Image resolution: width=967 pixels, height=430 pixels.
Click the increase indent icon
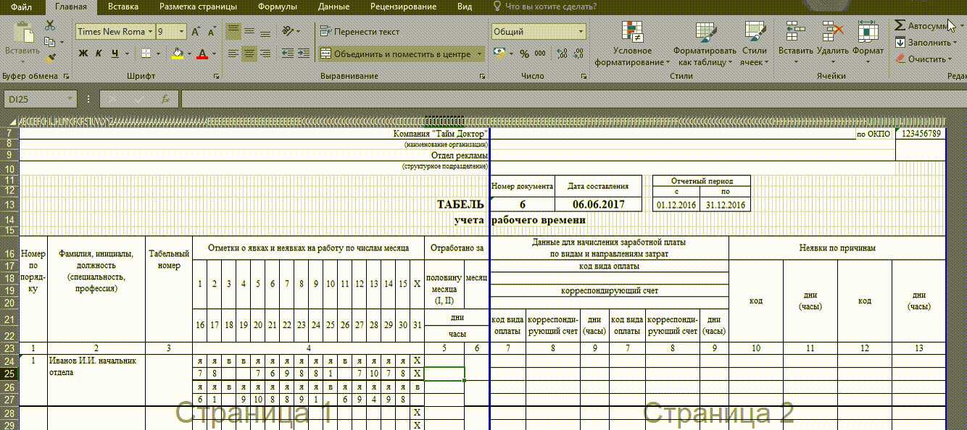tap(304, 54)
